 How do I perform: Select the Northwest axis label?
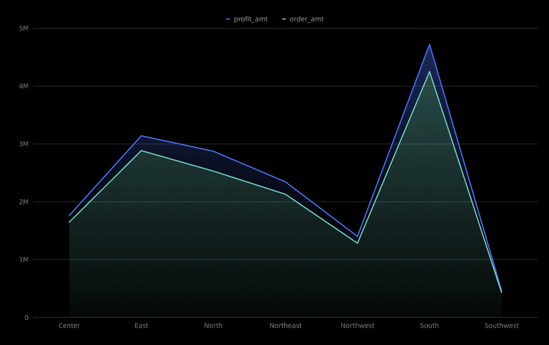pos(357,326)
